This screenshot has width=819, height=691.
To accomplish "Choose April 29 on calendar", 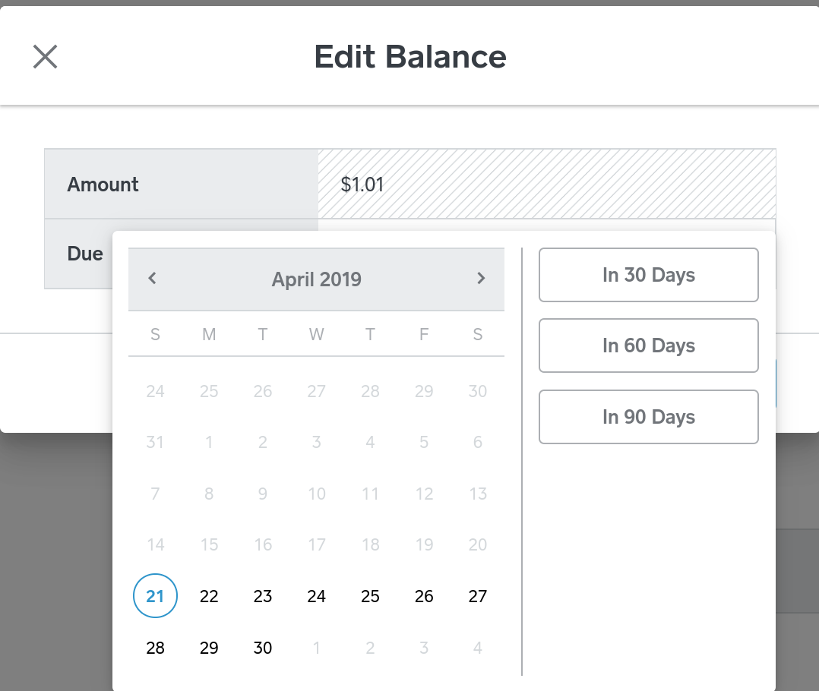I will (x=209, y=648).
